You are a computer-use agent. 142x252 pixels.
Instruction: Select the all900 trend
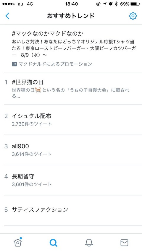coord(71,150)
